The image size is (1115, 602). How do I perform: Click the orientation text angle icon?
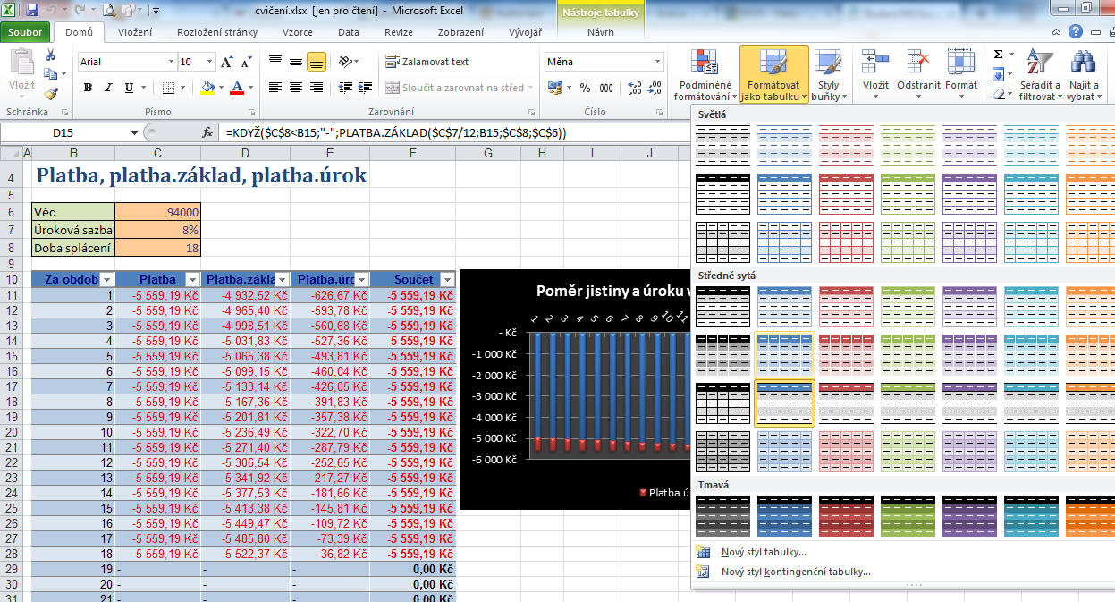pos(344,62)
